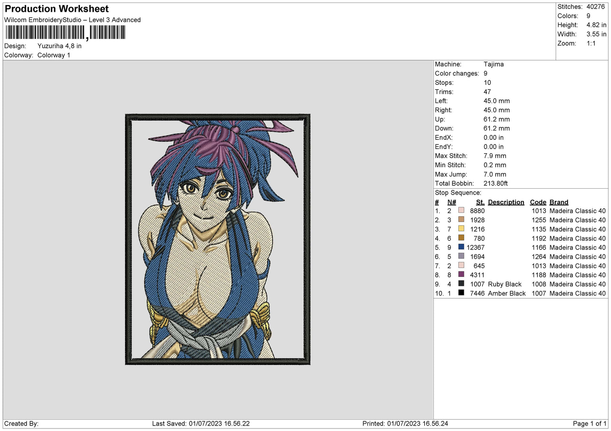Click the brown swatch for code 1192

pos(461,238)
